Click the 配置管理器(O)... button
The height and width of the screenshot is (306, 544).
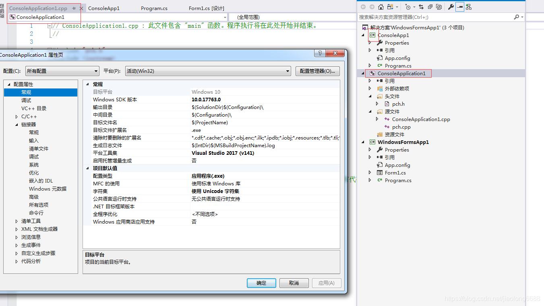(x=318, y=71)
